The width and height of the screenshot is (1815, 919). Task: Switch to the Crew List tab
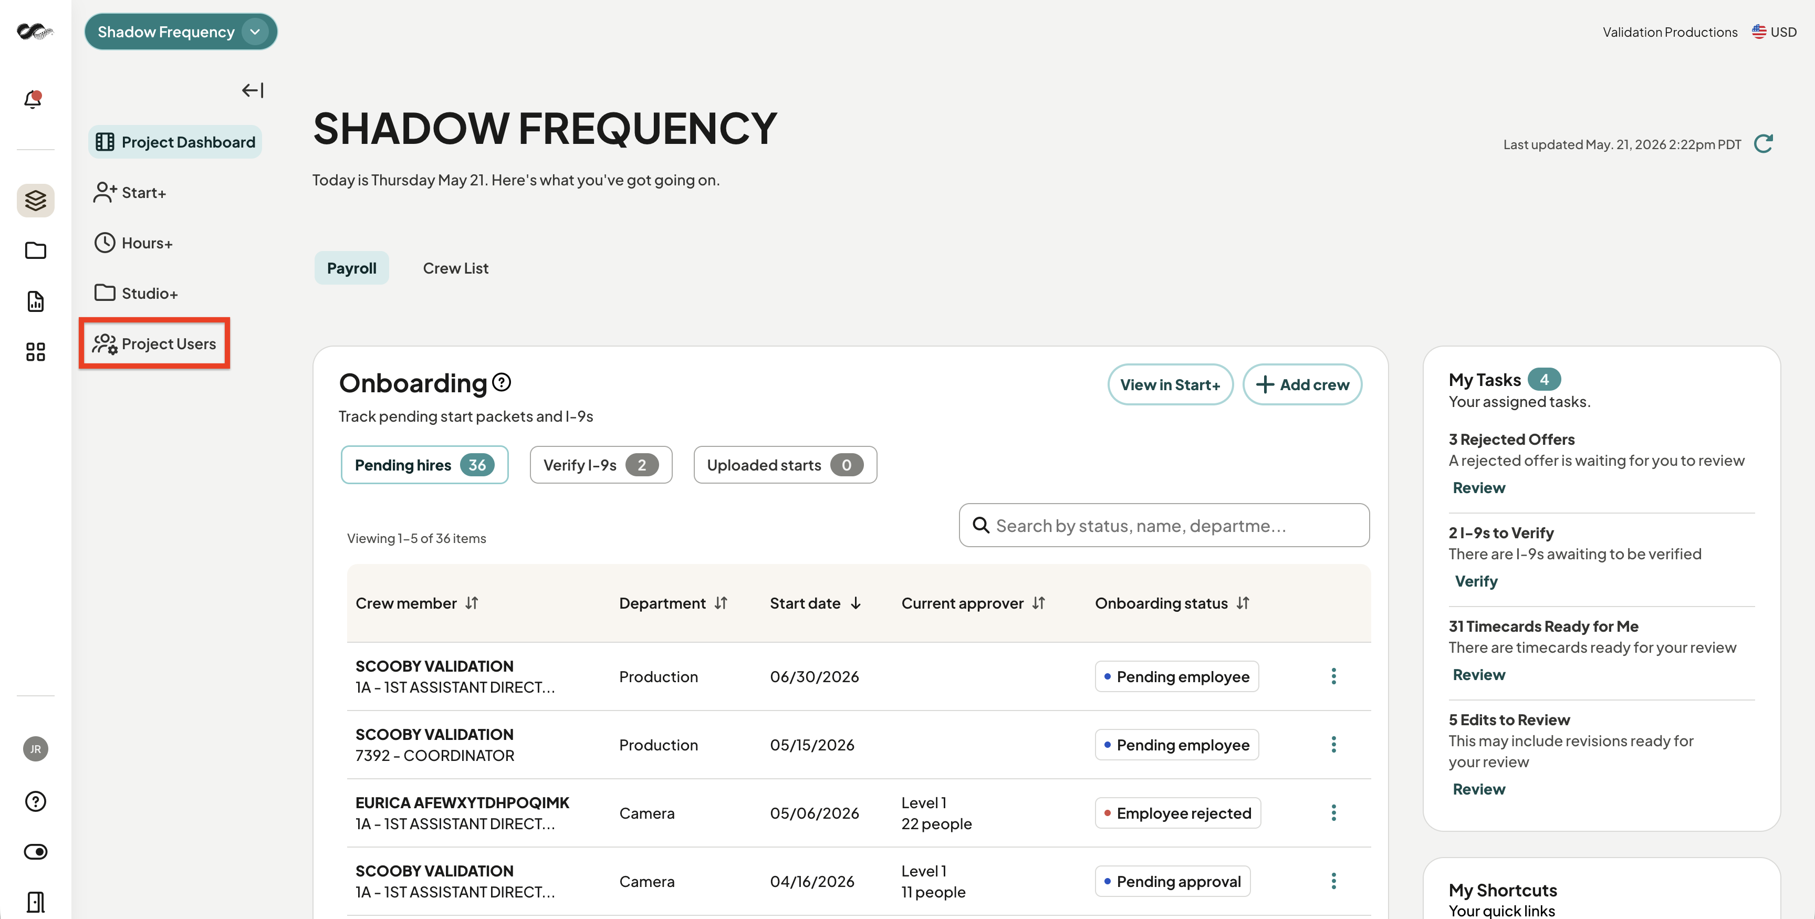click(x=456, y=268)
